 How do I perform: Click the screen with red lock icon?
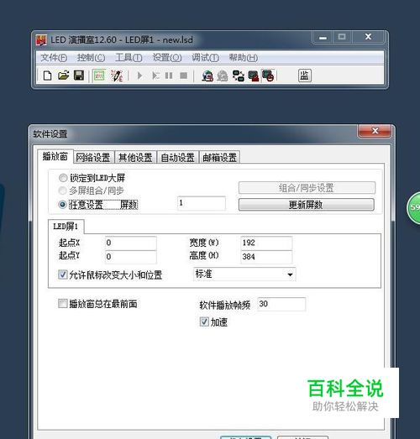point(254,76)
